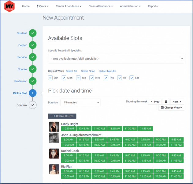Open the Duration 15 minutes dropdown
The image size is (193, 184).
pyautogui.click(x=80, y=102)
